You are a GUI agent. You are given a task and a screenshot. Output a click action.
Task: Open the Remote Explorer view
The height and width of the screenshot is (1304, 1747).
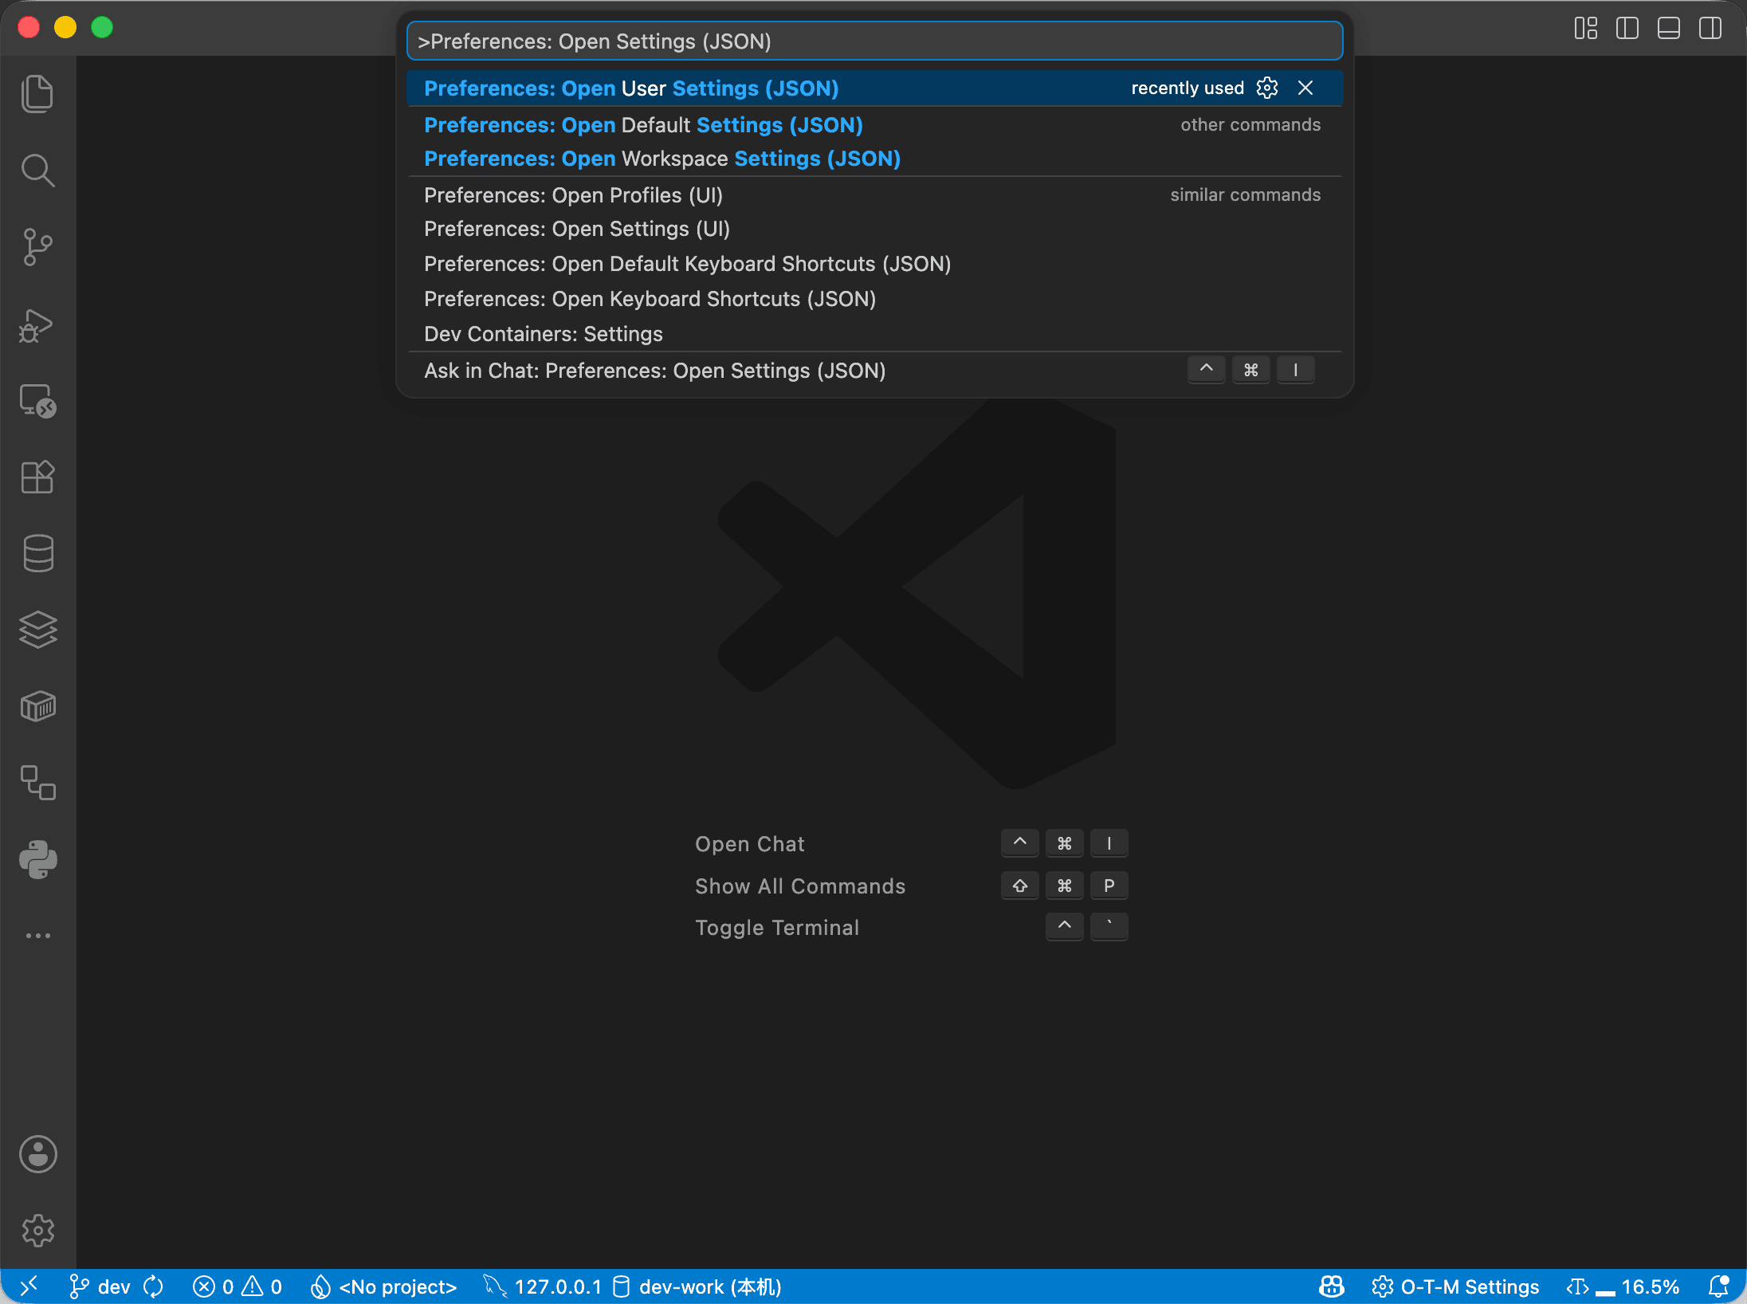[37, 401]
